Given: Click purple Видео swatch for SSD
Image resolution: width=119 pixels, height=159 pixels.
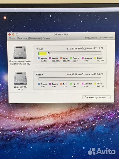Looking at the screenshot, I should click(50, 58).
